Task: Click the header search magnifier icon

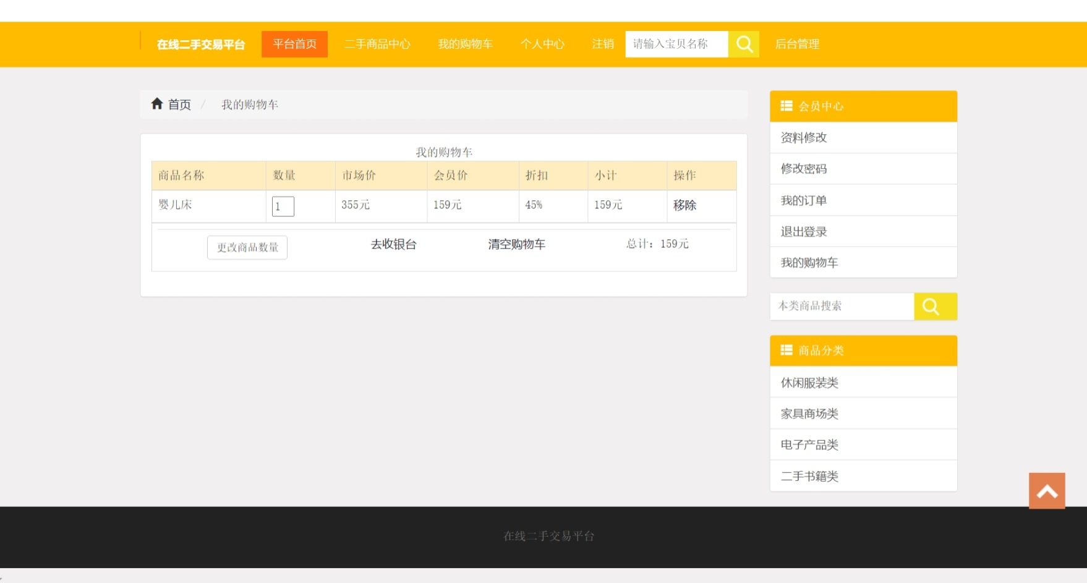Action: tap(744, 44)
